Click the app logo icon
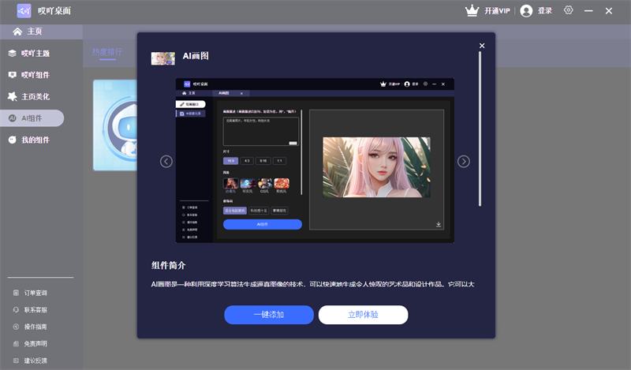The height and width of the screenshot is (370, 631). pyautogui.click(x=24, y=11)
